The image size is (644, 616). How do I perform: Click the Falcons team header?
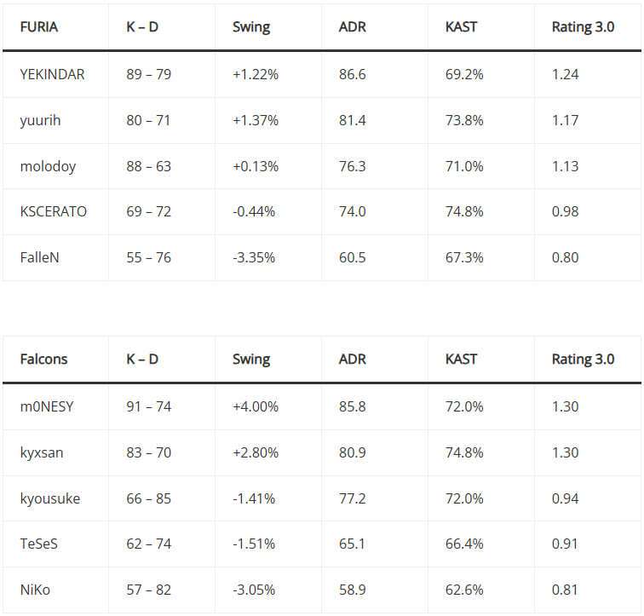43,359
